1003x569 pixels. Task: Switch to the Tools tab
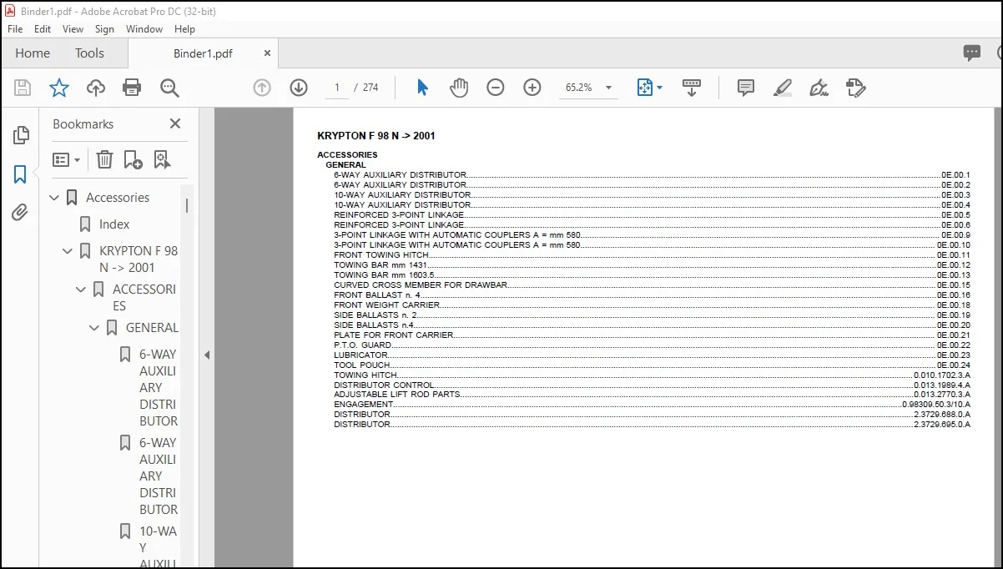click(89, 53)
